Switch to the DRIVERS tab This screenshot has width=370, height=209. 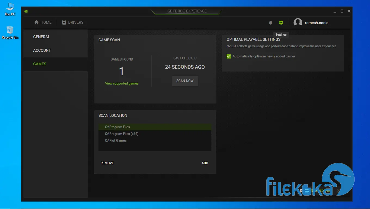coord(73,23)
